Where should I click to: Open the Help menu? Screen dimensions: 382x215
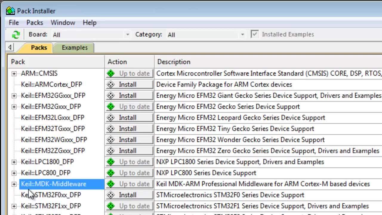click(x=90, y=23)
